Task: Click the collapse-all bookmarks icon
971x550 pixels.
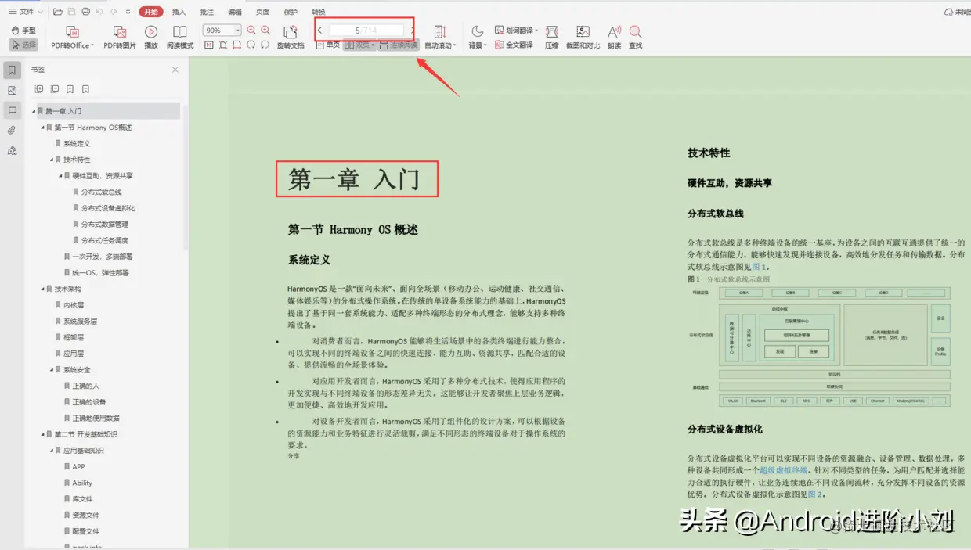Action: click(55, 89)
